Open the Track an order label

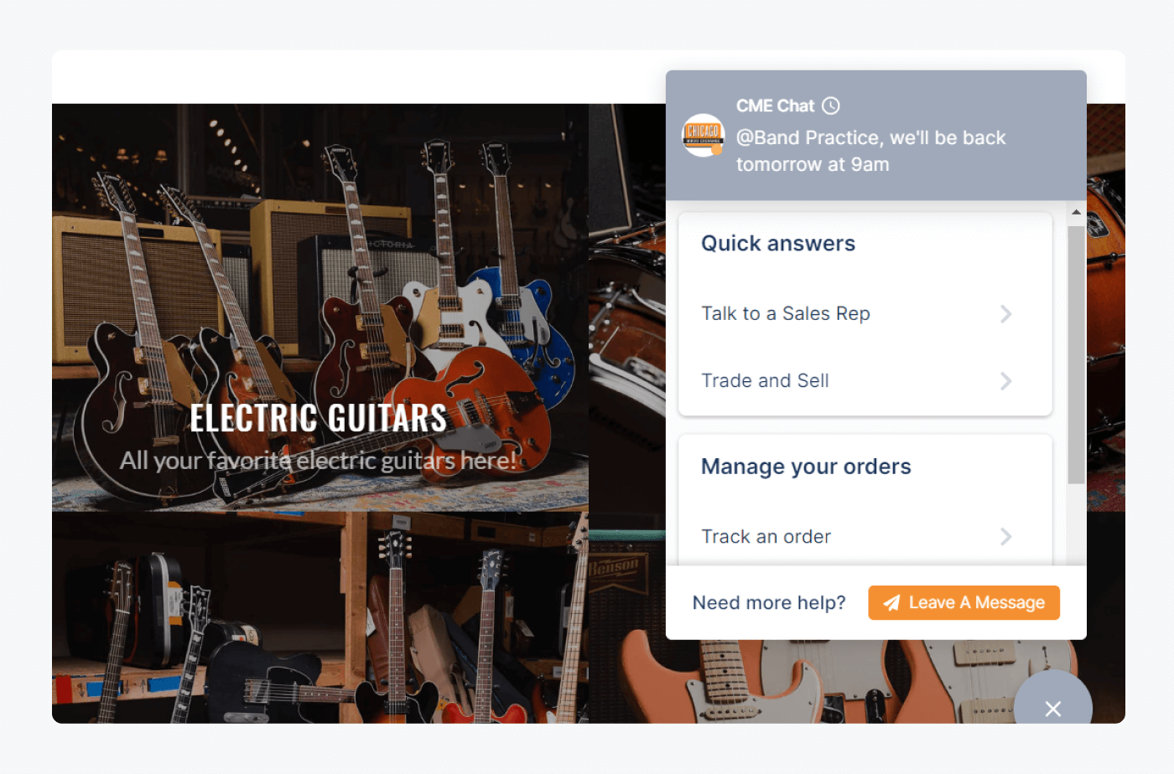click(766, 537)
